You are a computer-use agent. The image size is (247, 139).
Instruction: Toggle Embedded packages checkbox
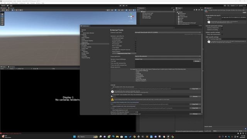pyautogui.click(x=135, y=38)
